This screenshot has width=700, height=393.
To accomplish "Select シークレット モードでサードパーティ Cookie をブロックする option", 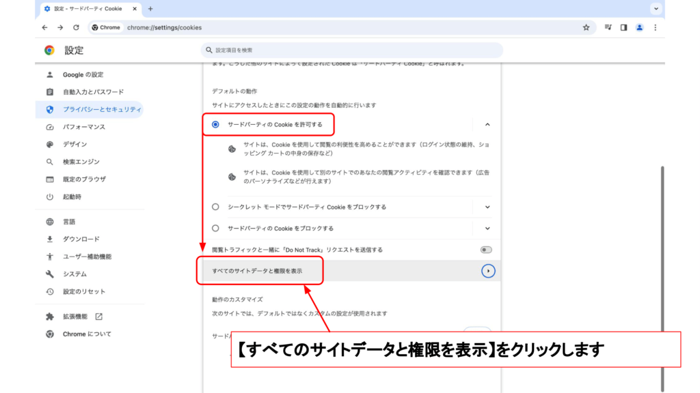I will pyautogui.click(x=215, y=207).
